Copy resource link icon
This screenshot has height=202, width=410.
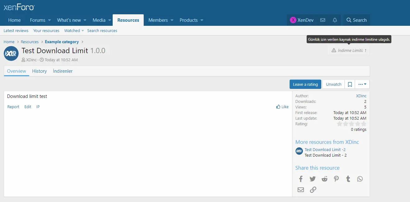(313, 190)
